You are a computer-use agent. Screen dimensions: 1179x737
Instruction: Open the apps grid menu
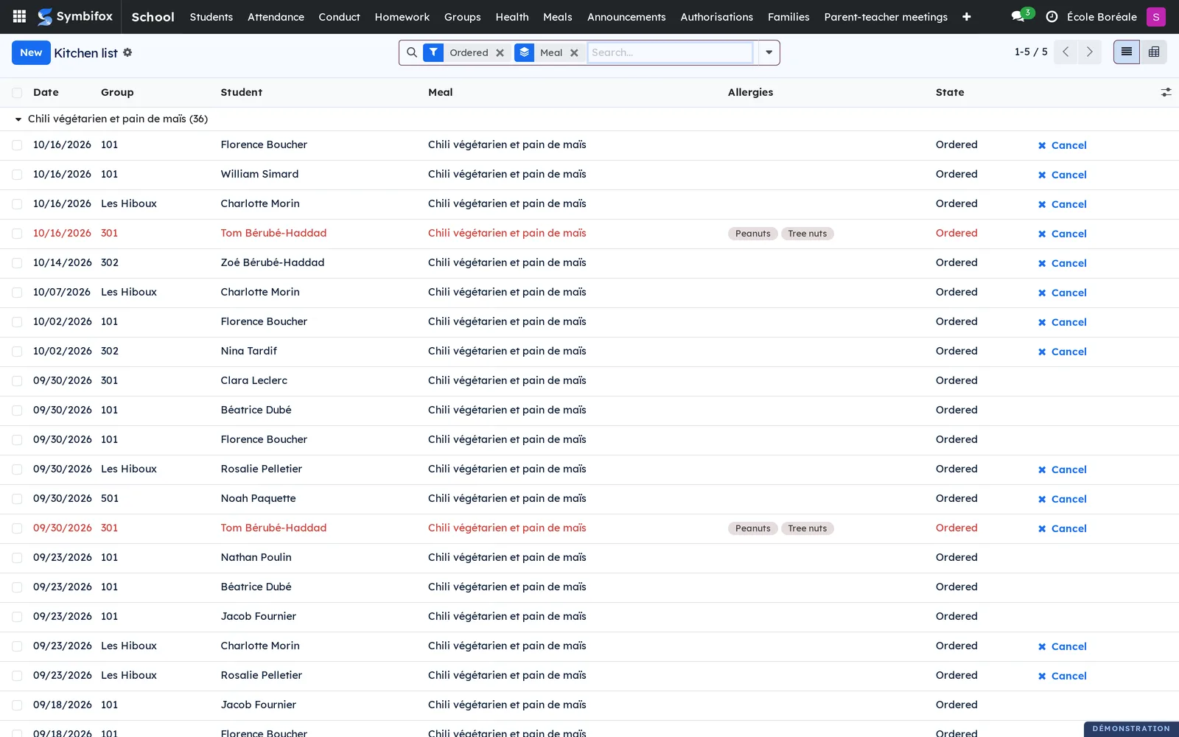click(20, 16)
